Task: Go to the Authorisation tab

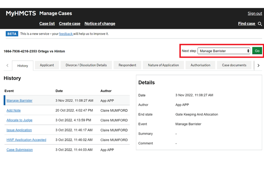Action: click(200, 65)
